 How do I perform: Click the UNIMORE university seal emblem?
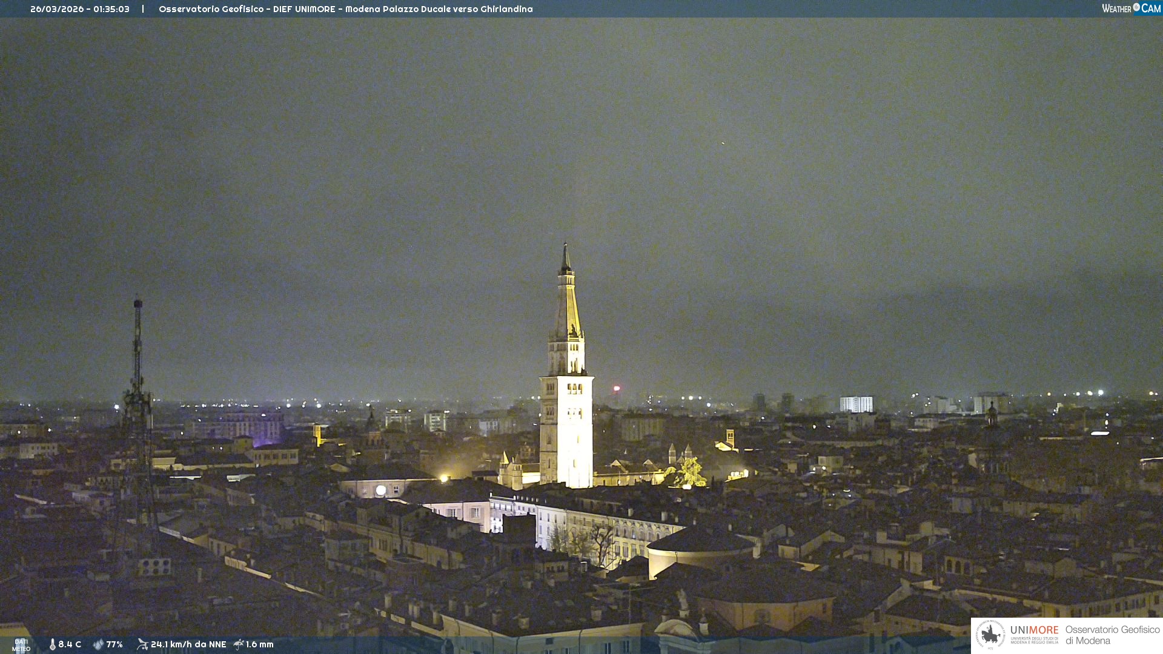coord(990,635)
